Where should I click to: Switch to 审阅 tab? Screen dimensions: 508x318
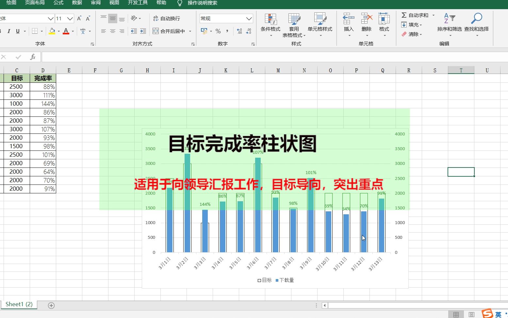[x=96, y=3]
